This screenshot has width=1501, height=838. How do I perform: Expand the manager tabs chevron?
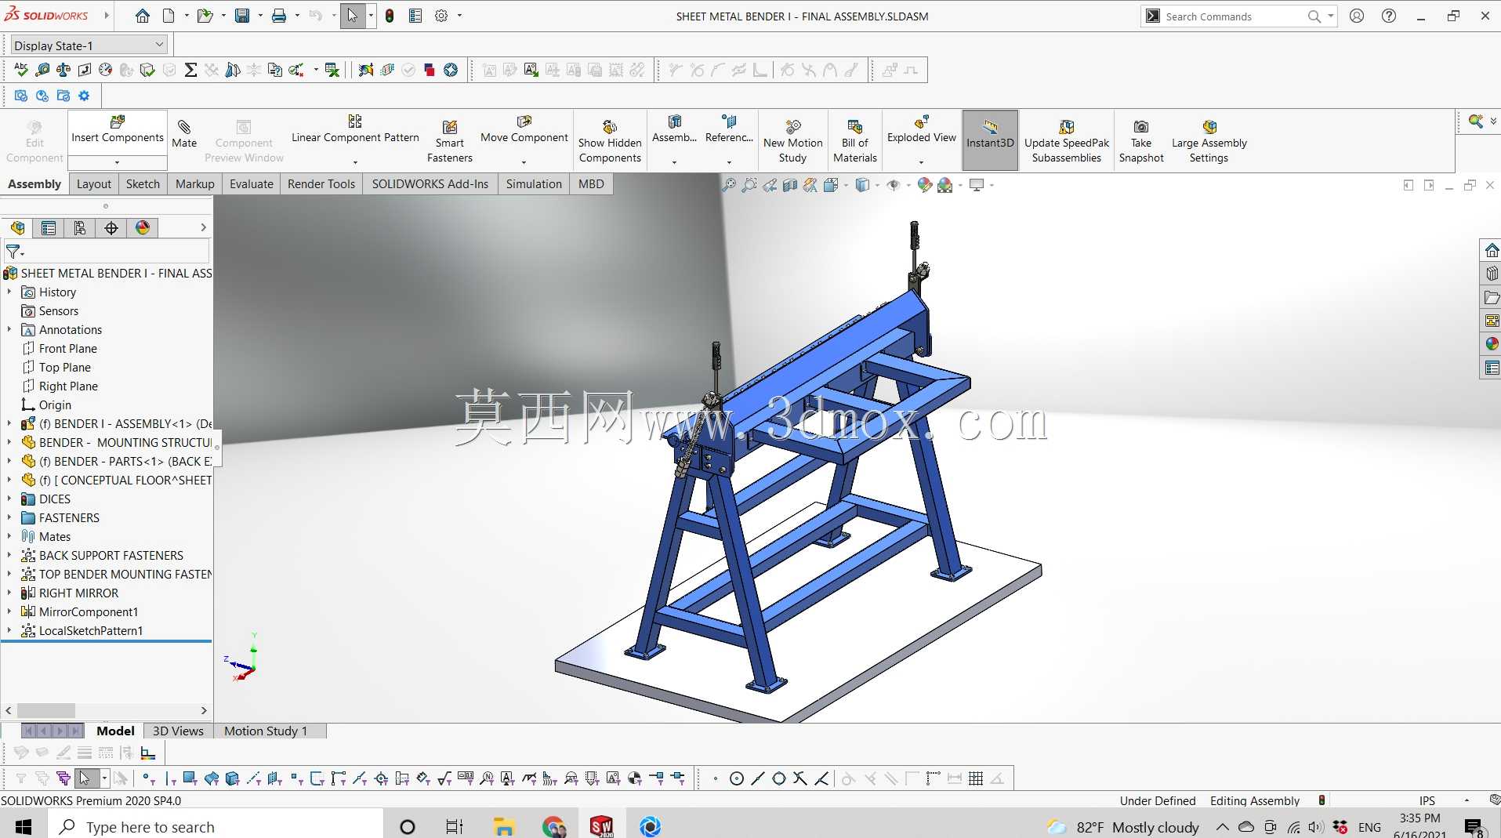point(203,228)
